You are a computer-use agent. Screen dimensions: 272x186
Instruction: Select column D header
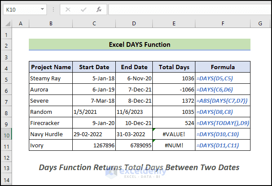coord(134,24)
